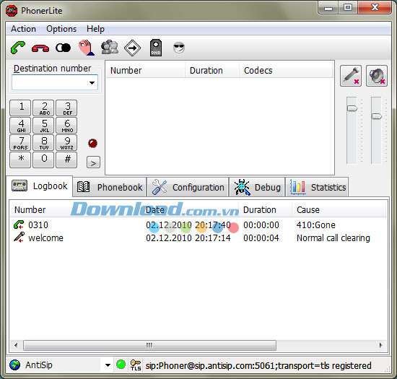Click the globe icon beside AntiSip
Viewport: 397px width, 379px height.
coord(14,365)
